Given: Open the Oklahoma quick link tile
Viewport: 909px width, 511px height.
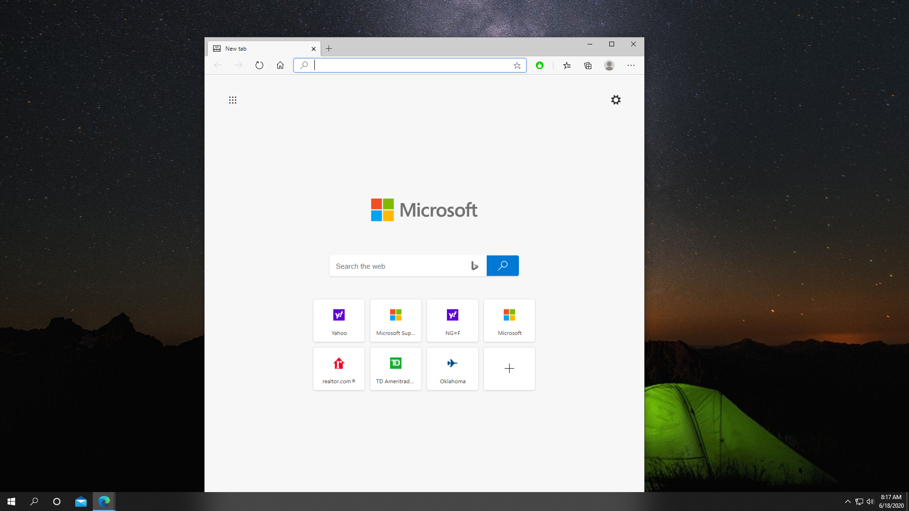Looking at the screenshot, I should coord(453,369).
